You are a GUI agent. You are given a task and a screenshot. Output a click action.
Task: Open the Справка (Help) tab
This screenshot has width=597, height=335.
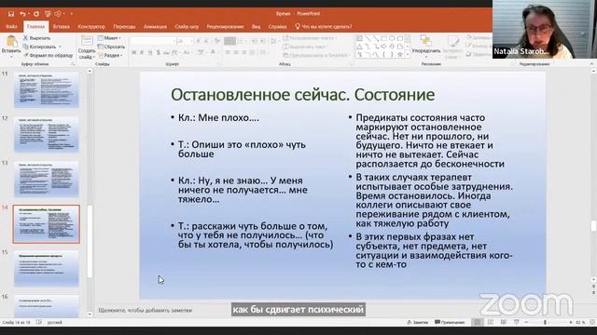tap(277, 27)
